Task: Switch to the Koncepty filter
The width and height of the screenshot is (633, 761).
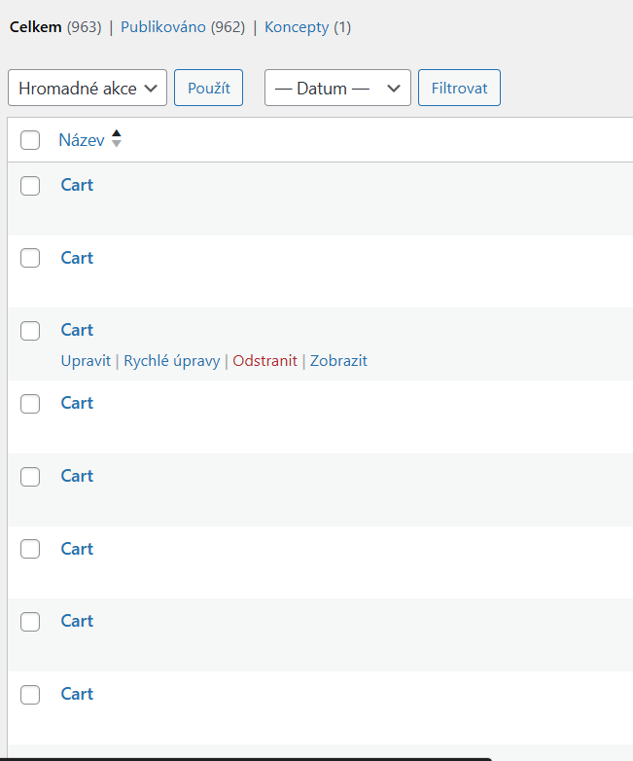Action: [296, 27]
